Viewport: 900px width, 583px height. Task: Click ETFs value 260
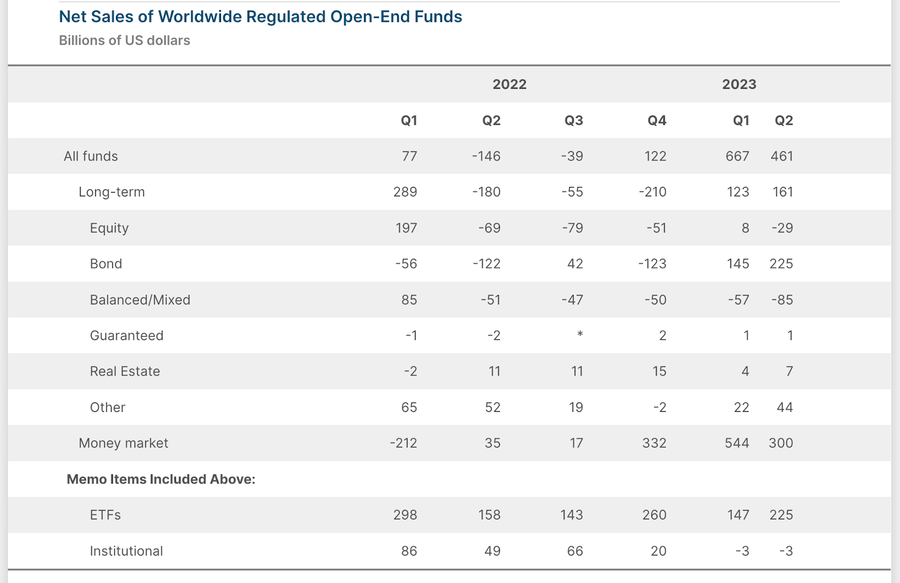(654, 515)
